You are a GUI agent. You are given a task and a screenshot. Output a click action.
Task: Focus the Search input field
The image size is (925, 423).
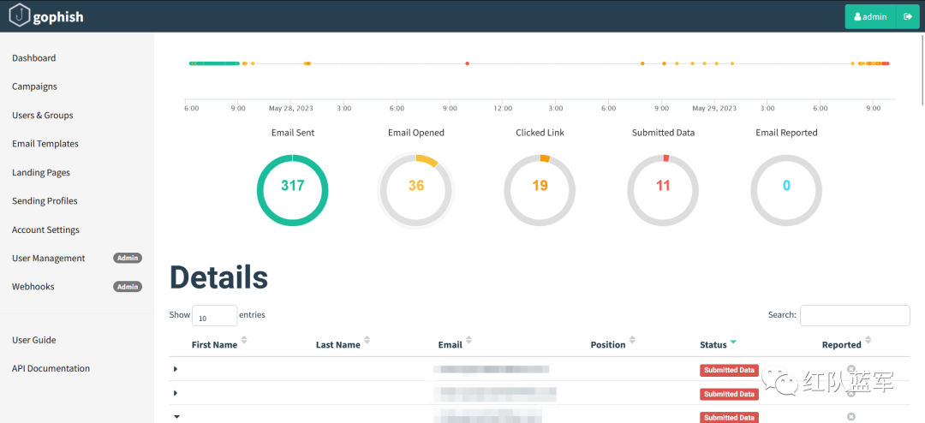tap(855, 315)
